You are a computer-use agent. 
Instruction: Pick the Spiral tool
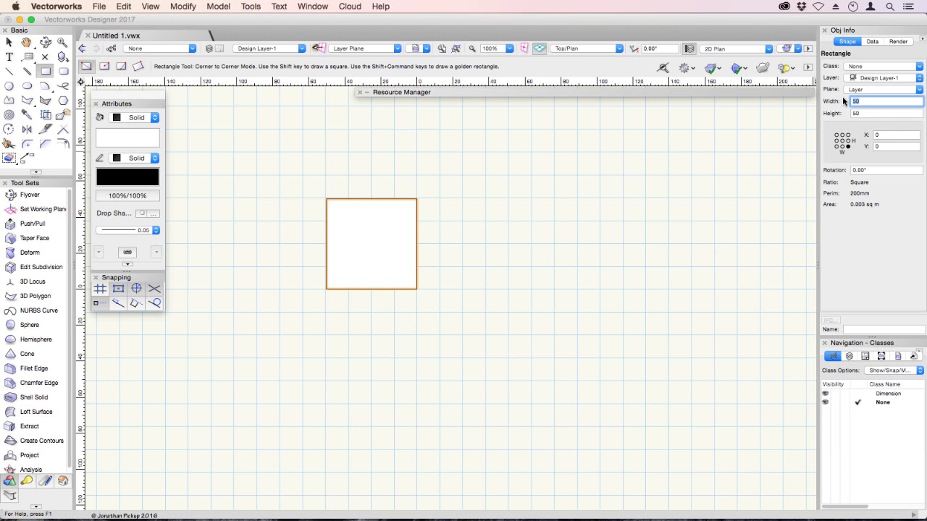click(9, 115)
